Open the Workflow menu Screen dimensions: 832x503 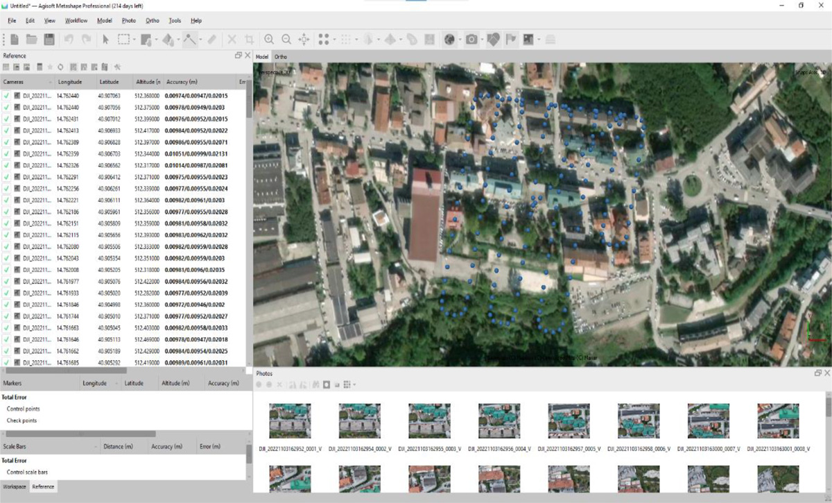tap(76, 20)
